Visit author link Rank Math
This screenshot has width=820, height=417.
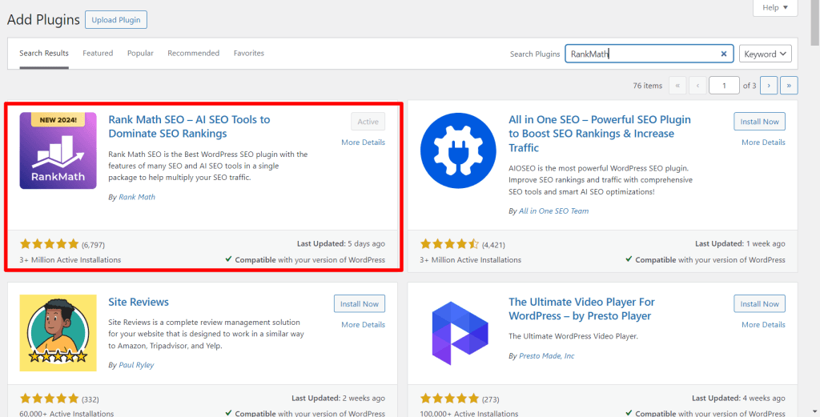(x=137, y=197)
